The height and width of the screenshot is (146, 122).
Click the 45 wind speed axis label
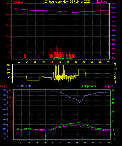point(8,9)
